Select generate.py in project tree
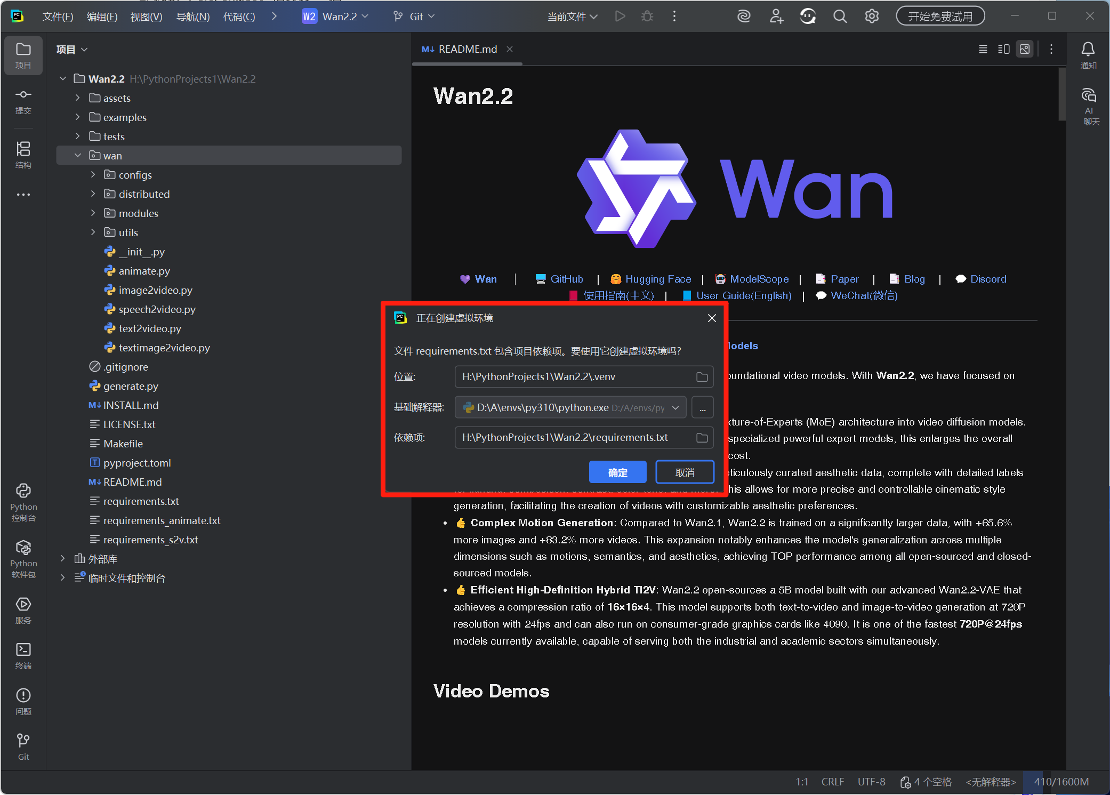Image resolution: width=1110 pixels, height=795 pixels. click(131, 386)
